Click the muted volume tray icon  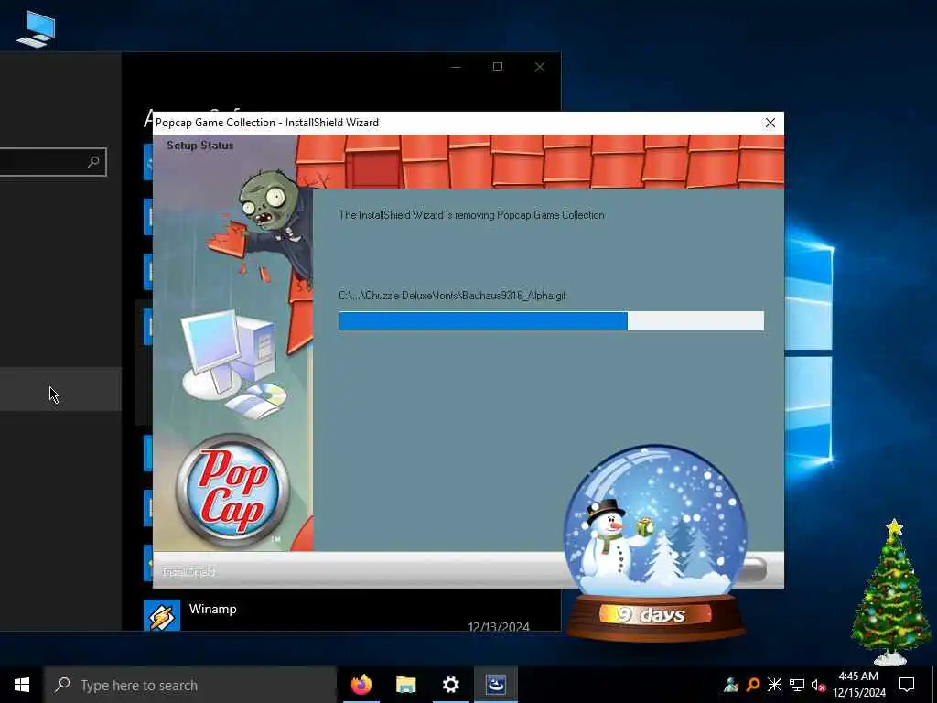(818, 685)
